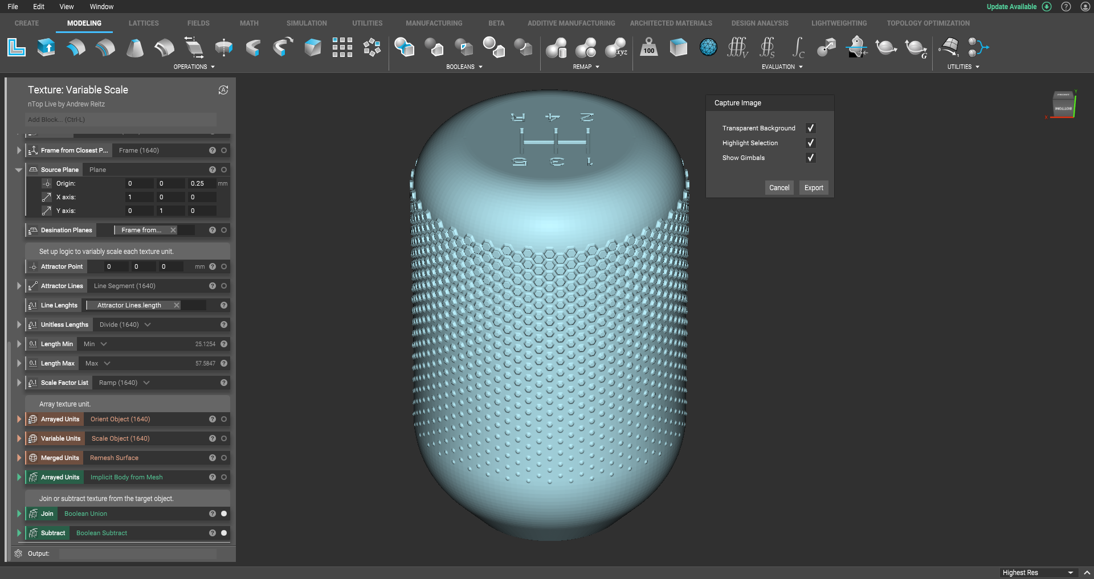Click the volume integral icon
Screen dimensions: 1094x579
point(738,47)
